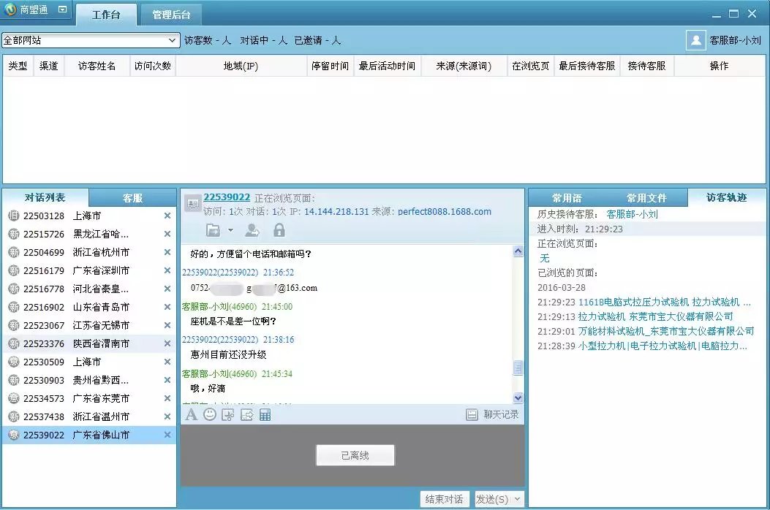This screenshot has height=510, width=770.
Task: Click the calculator grid icon in chat toolbar
Action: coord(265,415)
